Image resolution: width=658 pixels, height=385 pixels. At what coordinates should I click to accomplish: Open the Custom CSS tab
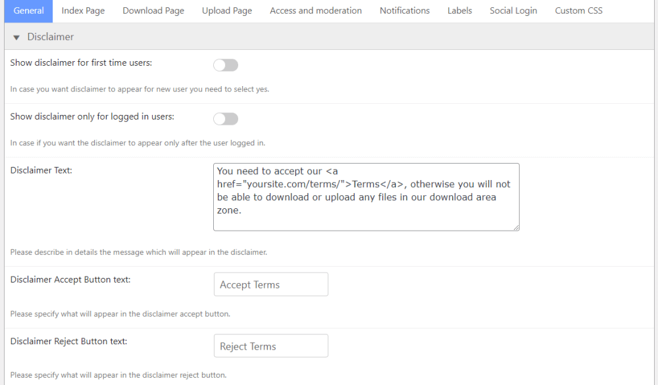click(x=578, y=11)
